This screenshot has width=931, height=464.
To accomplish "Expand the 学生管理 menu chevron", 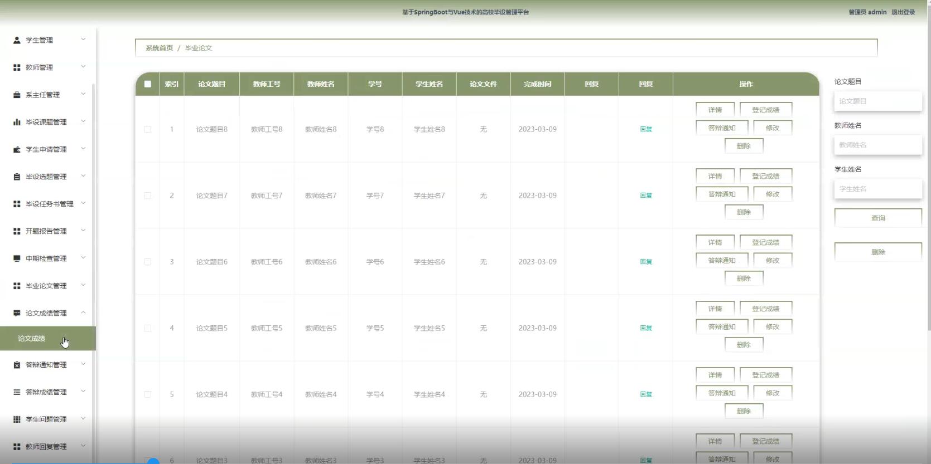I will coord(83,39).
